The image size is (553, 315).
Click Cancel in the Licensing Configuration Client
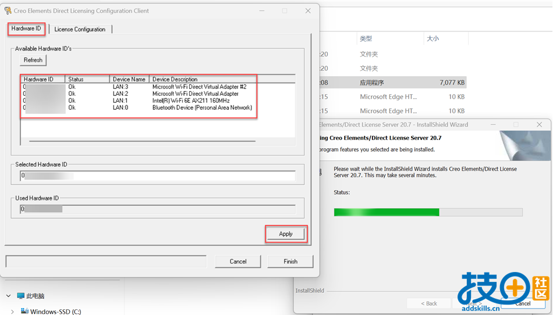238,262
